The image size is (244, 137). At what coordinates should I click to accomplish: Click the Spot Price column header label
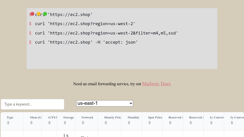155,117
